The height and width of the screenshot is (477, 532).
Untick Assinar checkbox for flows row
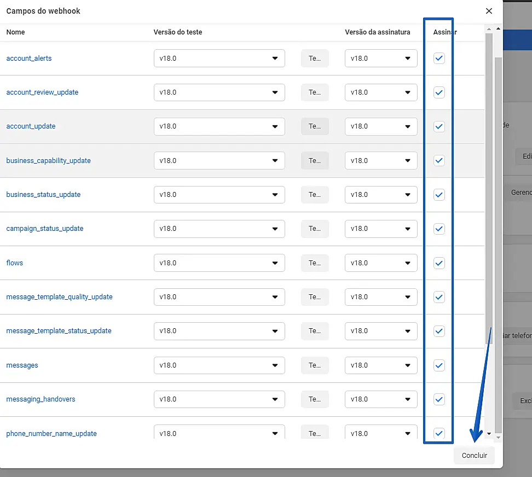[439, 263]
